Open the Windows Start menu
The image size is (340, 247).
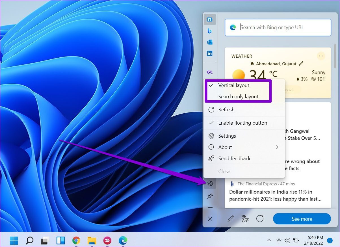tap(14, 240)
